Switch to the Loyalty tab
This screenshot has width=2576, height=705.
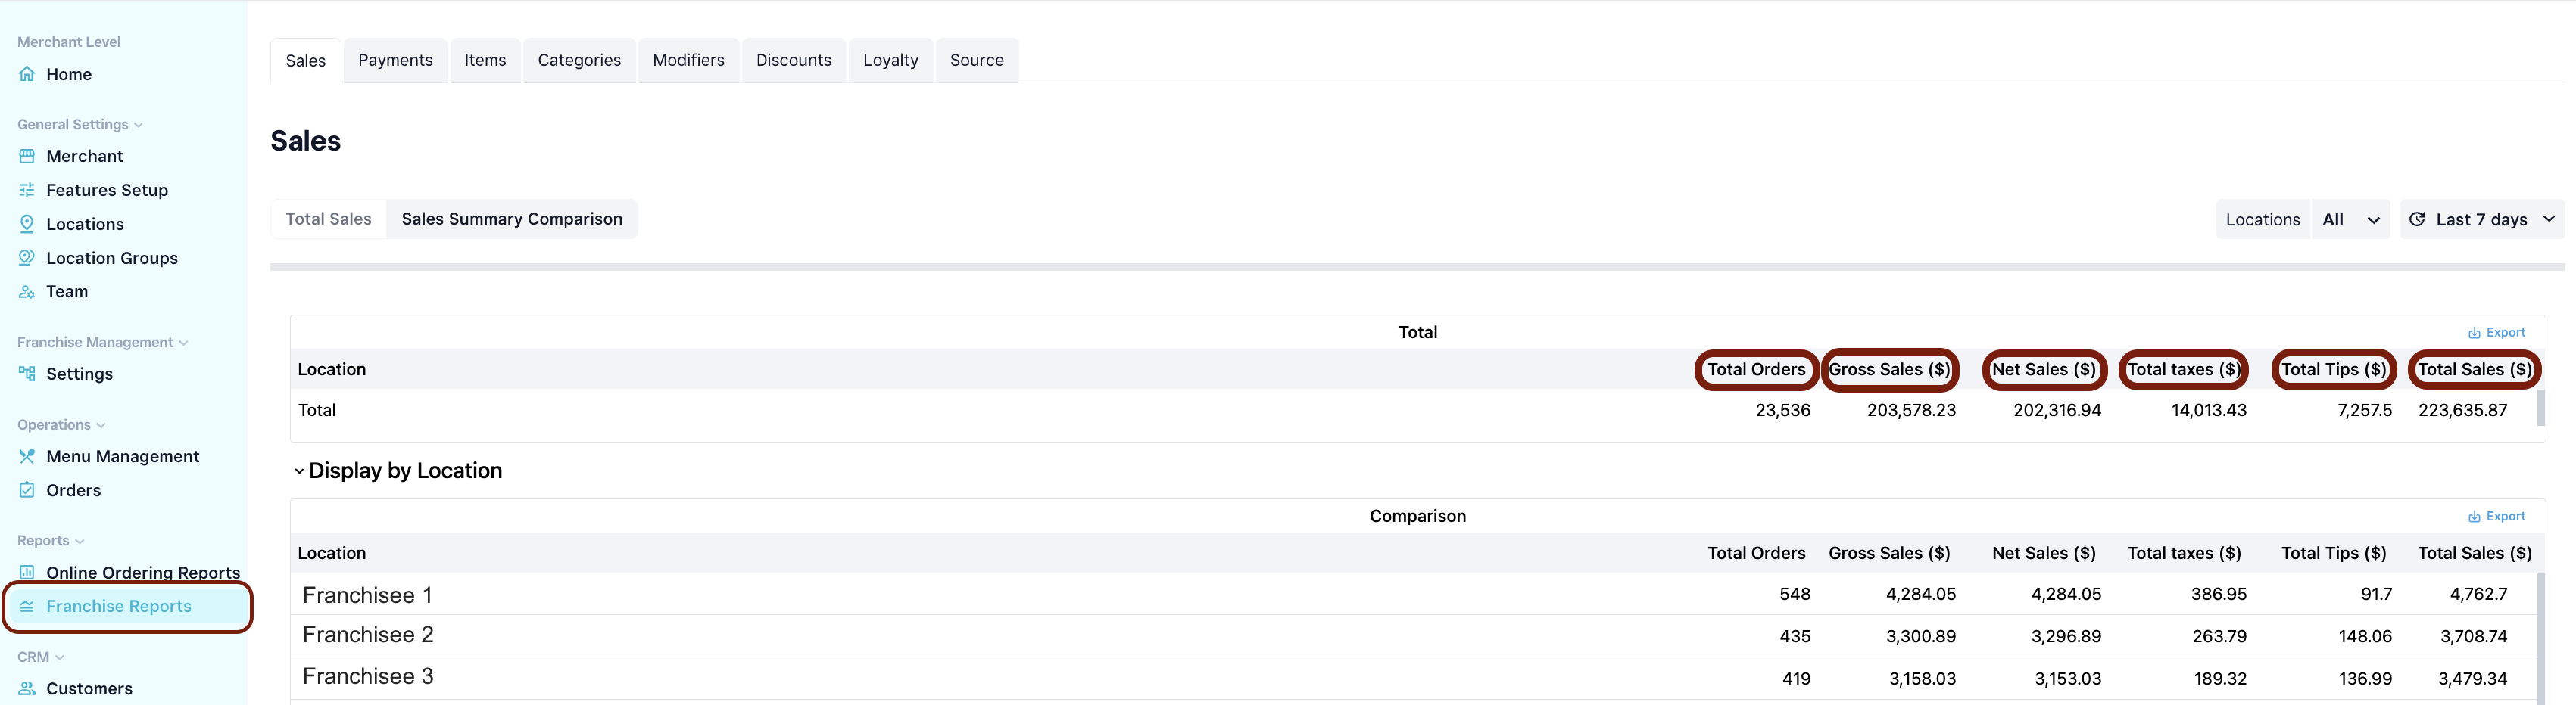[890, 60]
